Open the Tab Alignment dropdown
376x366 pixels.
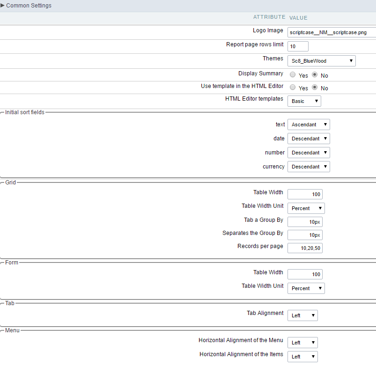click(302, 315)
